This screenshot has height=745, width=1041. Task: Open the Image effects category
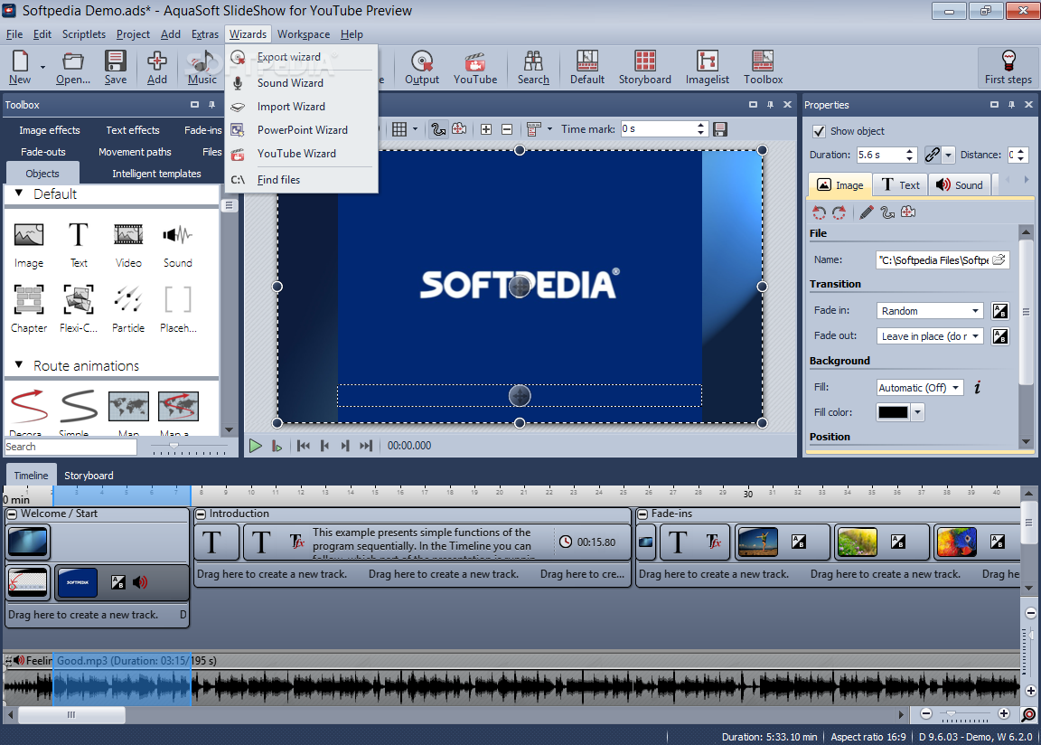click(49, 130)
